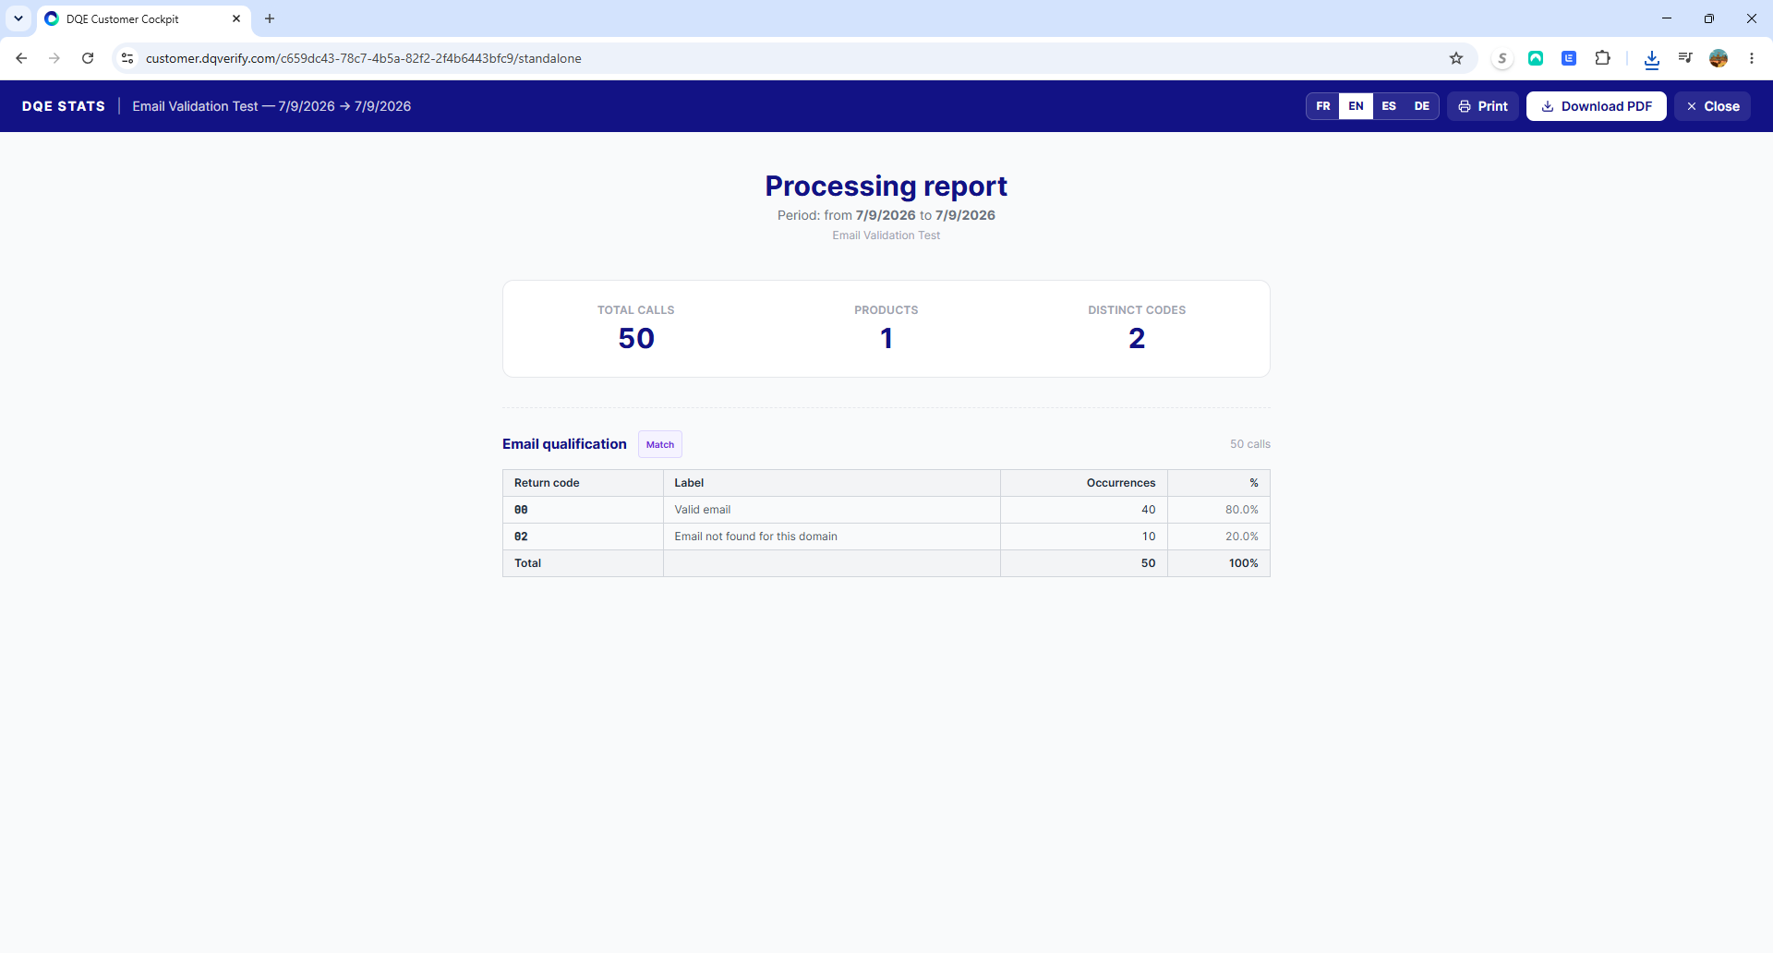Image resolution: width=1773 pixels, height=953 pixels.
Task: Open the blue extension icon in toolbar
Action: pyautogui.click(x=1569, y=58)
